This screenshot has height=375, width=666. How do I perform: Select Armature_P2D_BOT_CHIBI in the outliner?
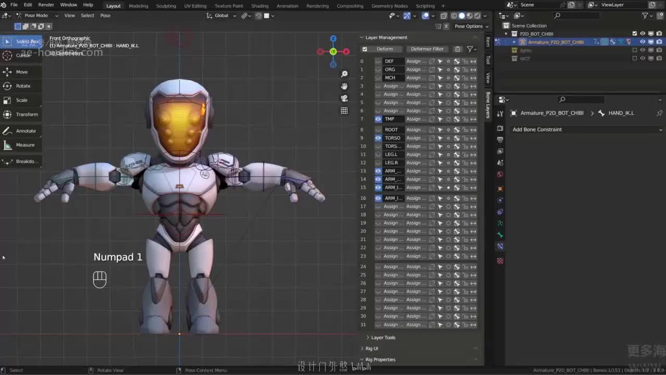point(555,42)
